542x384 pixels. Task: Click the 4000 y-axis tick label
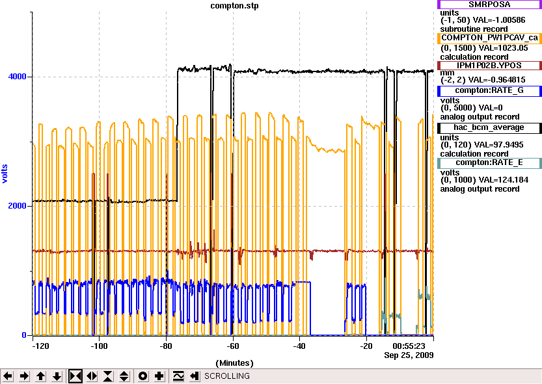18,77
